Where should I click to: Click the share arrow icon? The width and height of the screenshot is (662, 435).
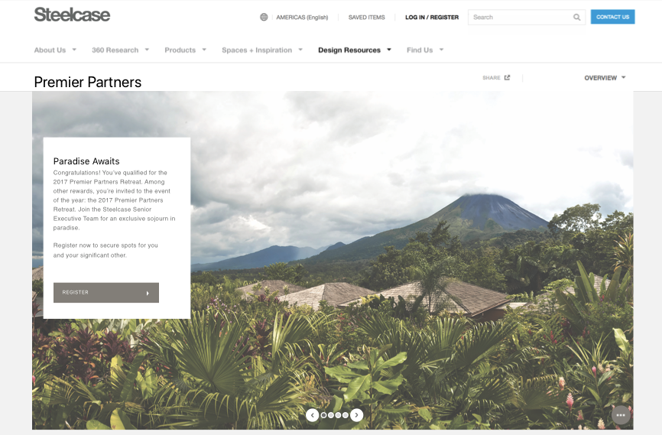507,78
